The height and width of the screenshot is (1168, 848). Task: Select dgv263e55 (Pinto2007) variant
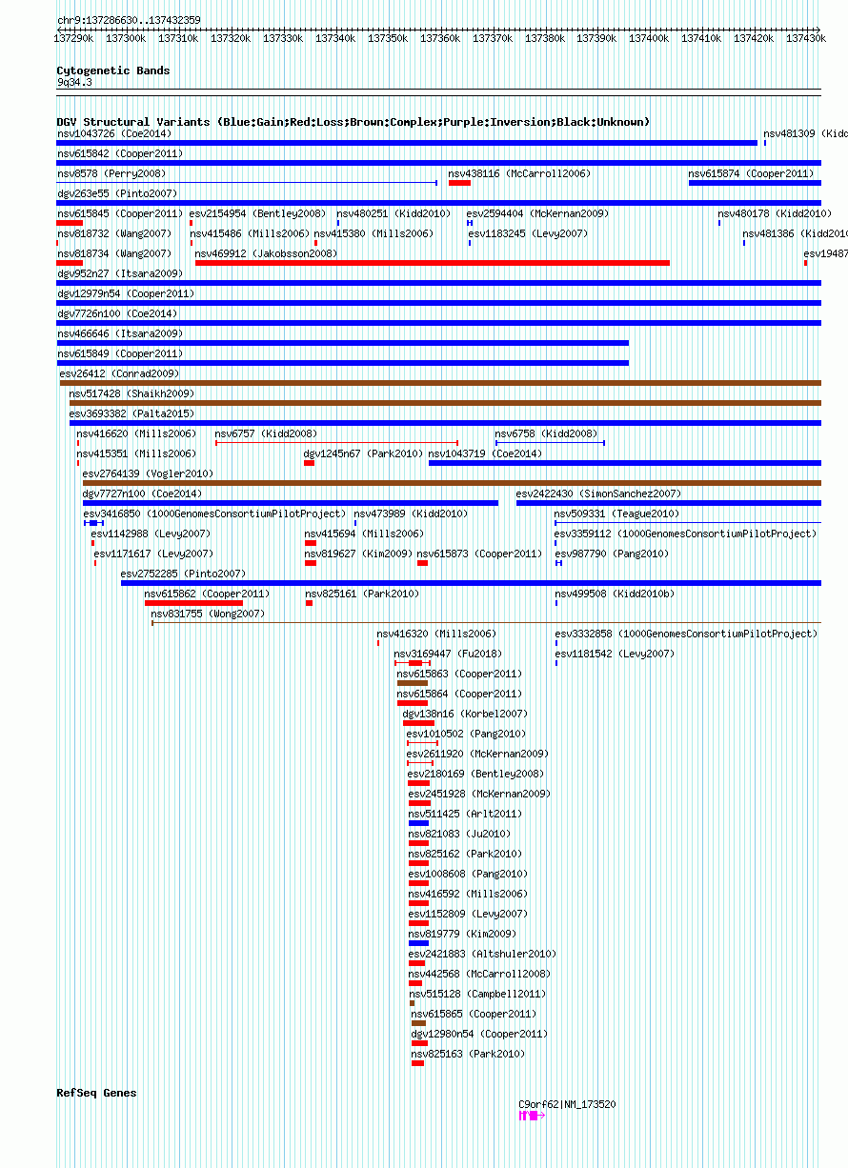point(117,193)
